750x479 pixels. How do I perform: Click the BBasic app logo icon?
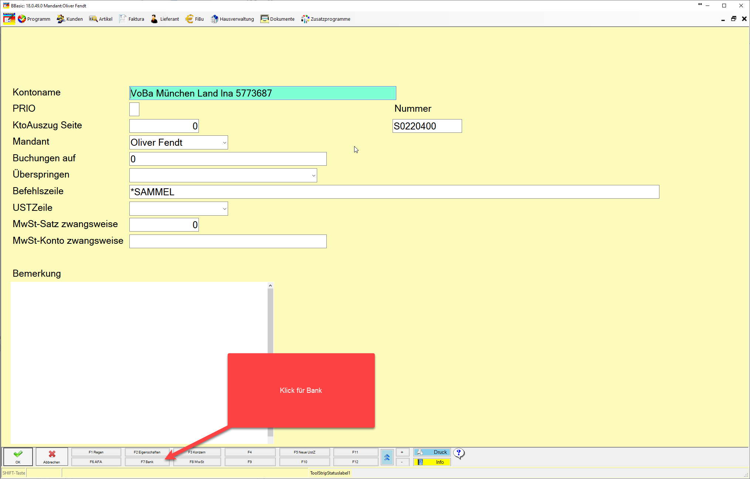coord(9,19)
